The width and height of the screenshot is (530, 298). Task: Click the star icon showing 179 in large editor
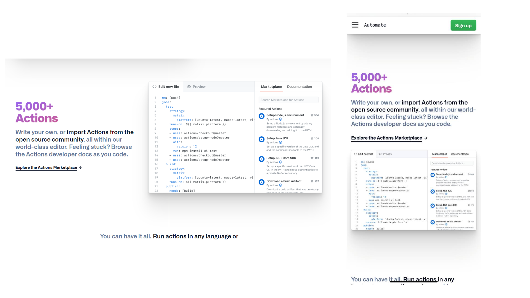point(312,158)
